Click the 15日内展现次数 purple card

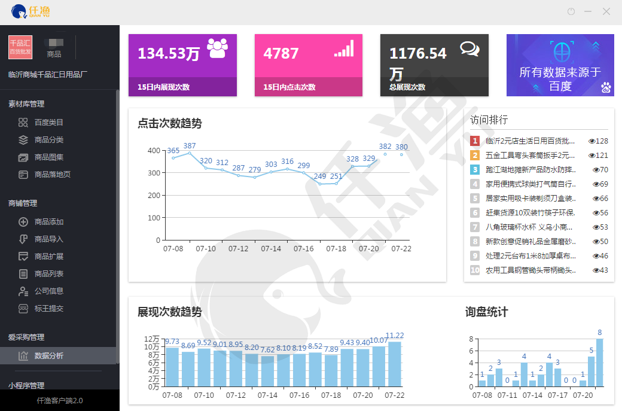point(182,65)
